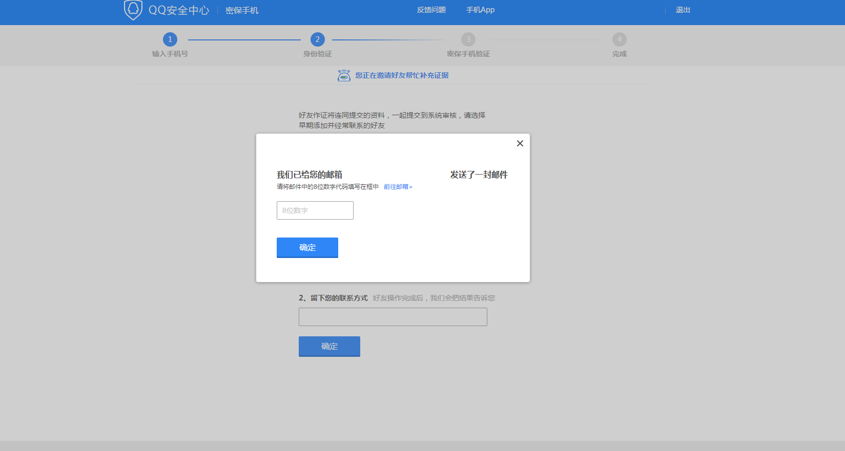Screen dimensions: 845x451
Task: Close the email verification dialog
Action: point(520,143)
